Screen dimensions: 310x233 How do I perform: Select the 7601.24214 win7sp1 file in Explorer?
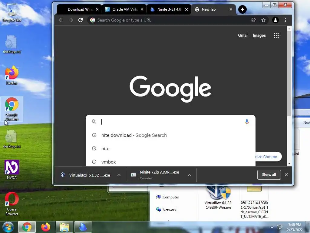[254, 202]
